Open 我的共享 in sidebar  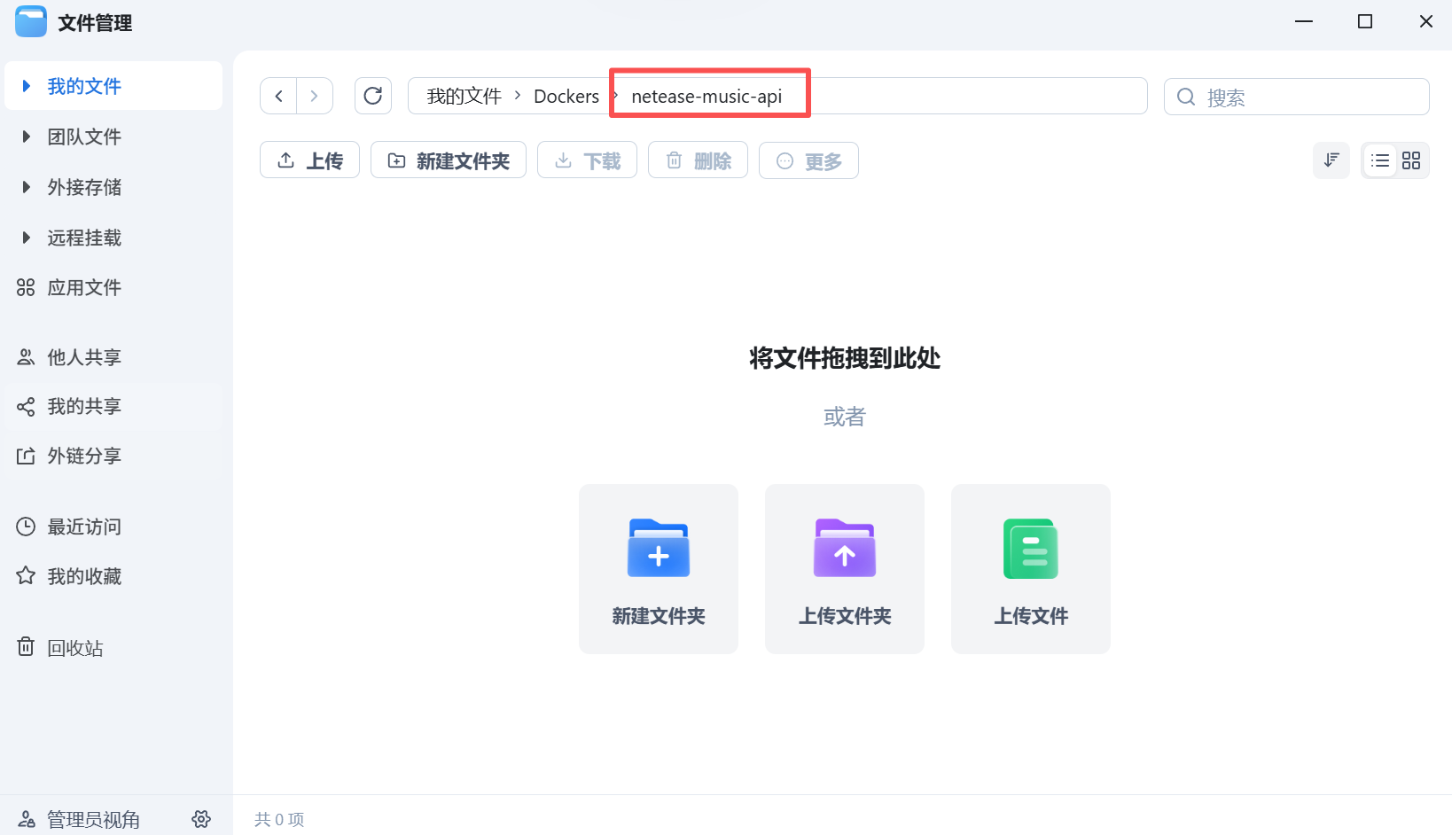coord(83,406)
